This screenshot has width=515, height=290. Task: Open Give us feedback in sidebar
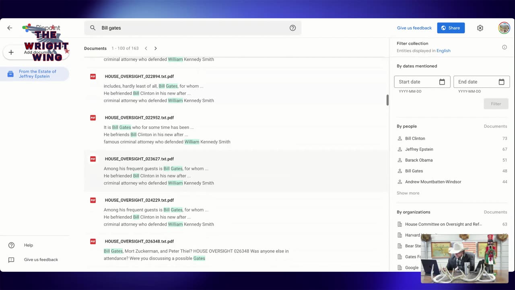click(x=41, y=260)
